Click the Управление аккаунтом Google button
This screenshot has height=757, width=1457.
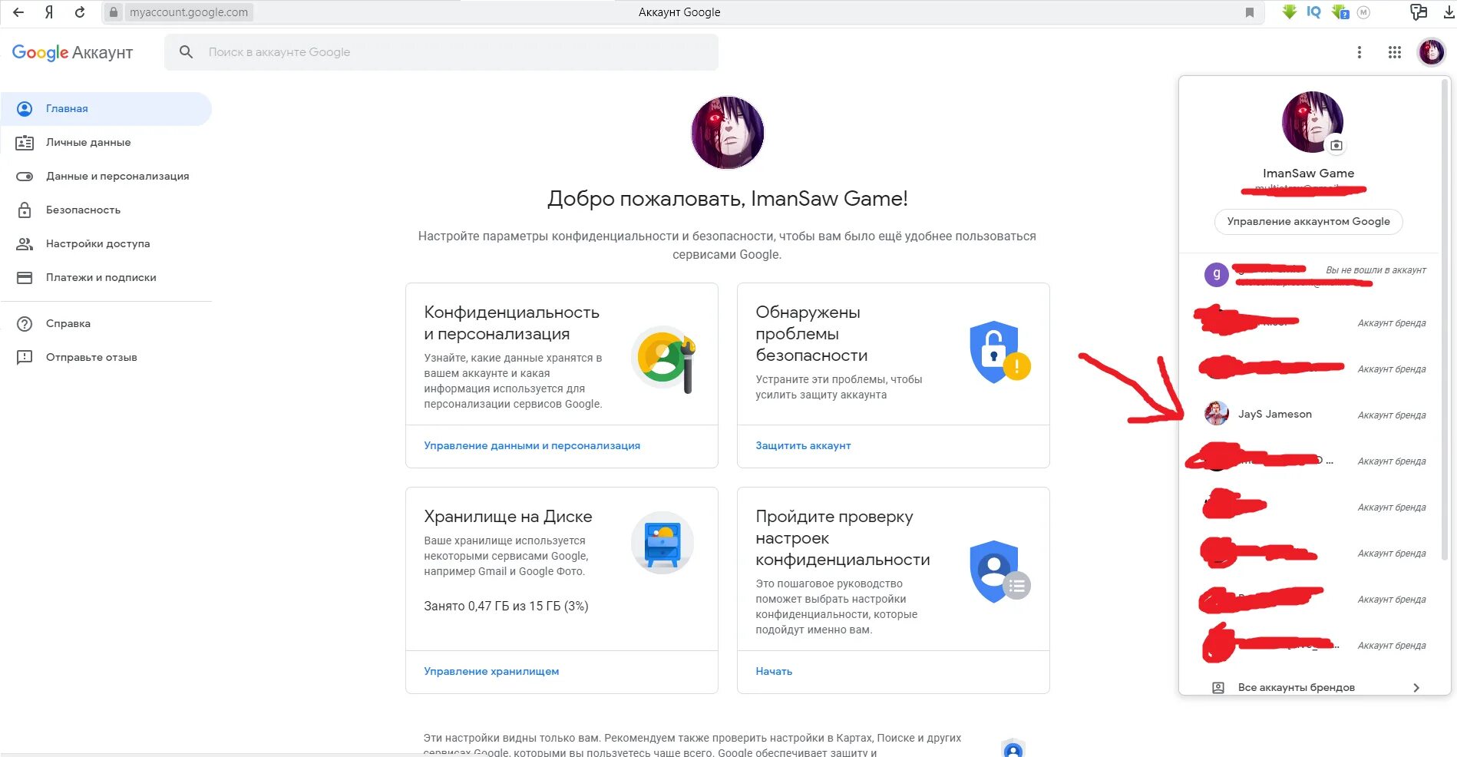pos(1308,222)
